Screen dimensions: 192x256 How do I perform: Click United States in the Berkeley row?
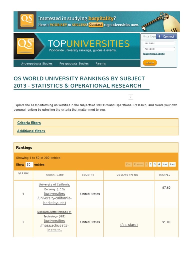(90, 194)
